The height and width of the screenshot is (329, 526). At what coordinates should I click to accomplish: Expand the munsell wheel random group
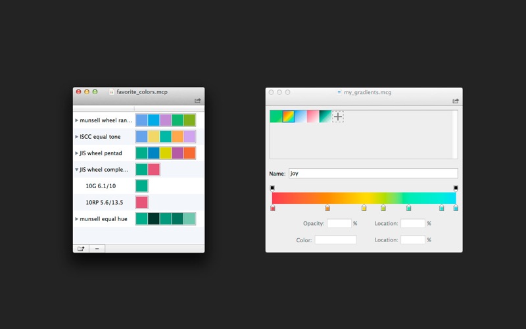[77, 120]
